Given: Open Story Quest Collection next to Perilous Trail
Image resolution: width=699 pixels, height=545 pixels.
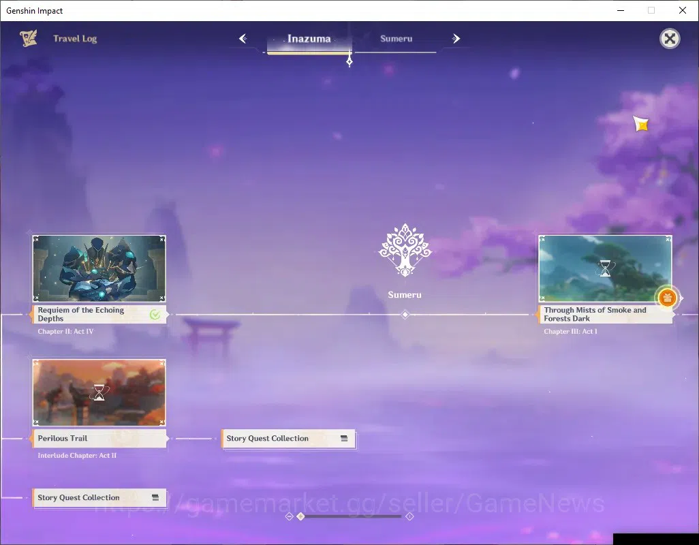Looking at the screenshot, I should coord(288,439).
